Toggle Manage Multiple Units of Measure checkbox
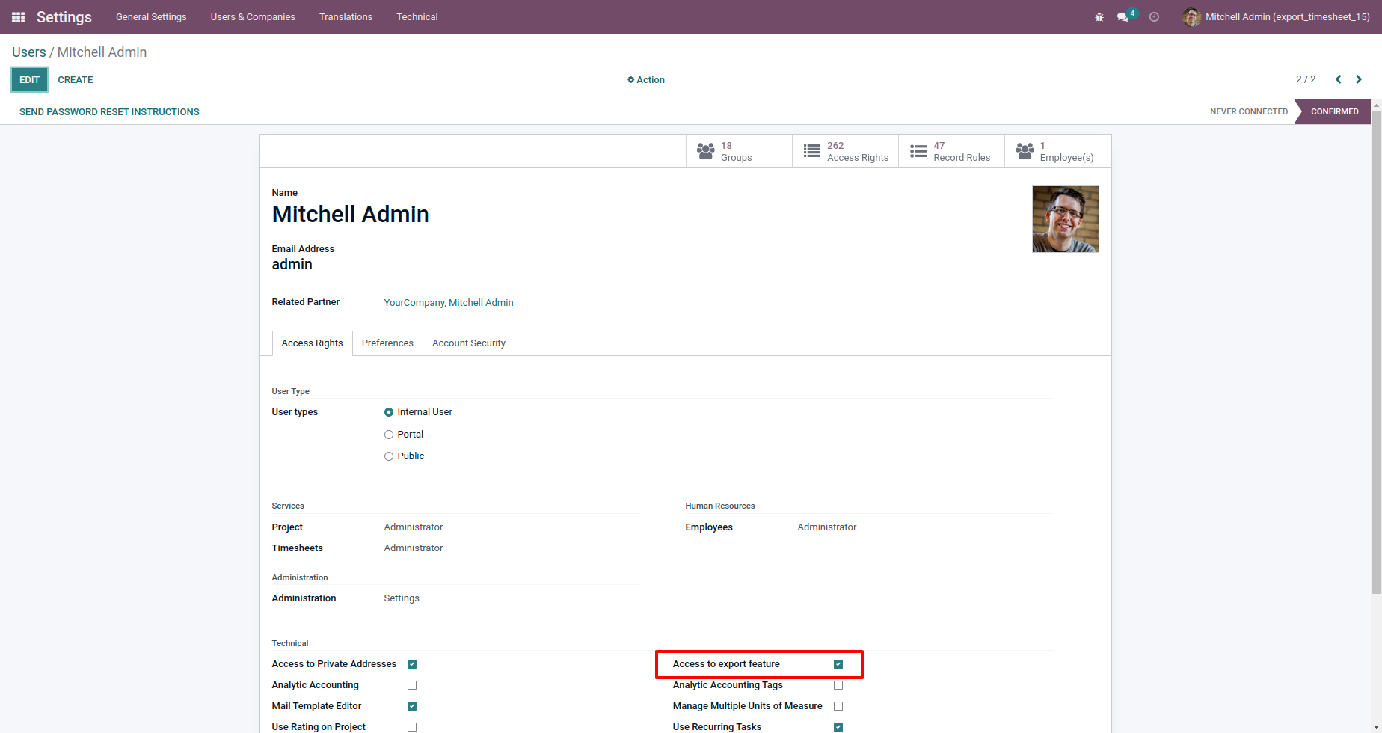 coord(838,706)
